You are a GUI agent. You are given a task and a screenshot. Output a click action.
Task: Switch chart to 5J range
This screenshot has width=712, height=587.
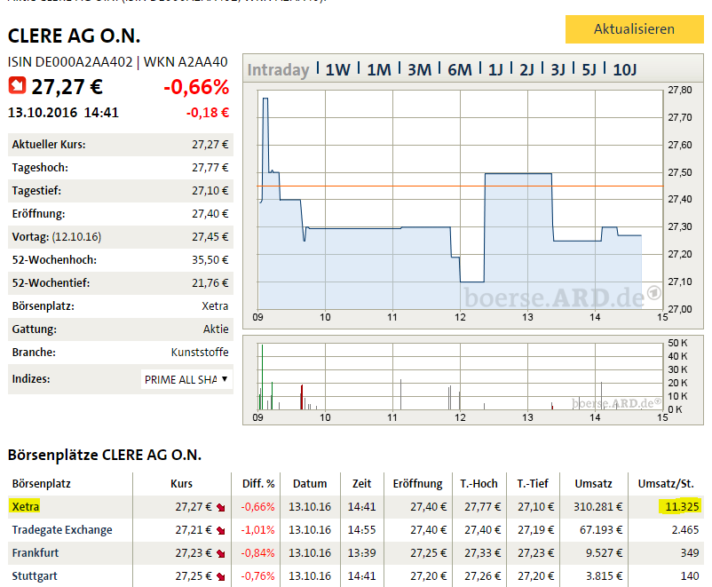point(589,69)
